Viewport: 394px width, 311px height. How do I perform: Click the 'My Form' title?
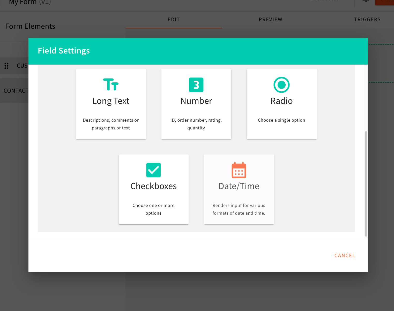23,2
